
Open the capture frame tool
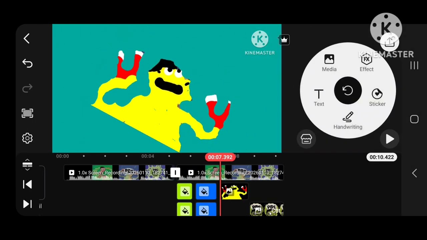27,113
